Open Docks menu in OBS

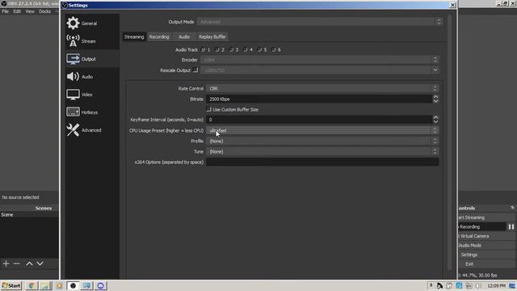click(45, 11)
